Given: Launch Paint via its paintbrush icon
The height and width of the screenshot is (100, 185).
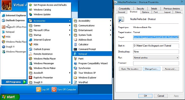Looking at the screenshot, I should point(75,59).
